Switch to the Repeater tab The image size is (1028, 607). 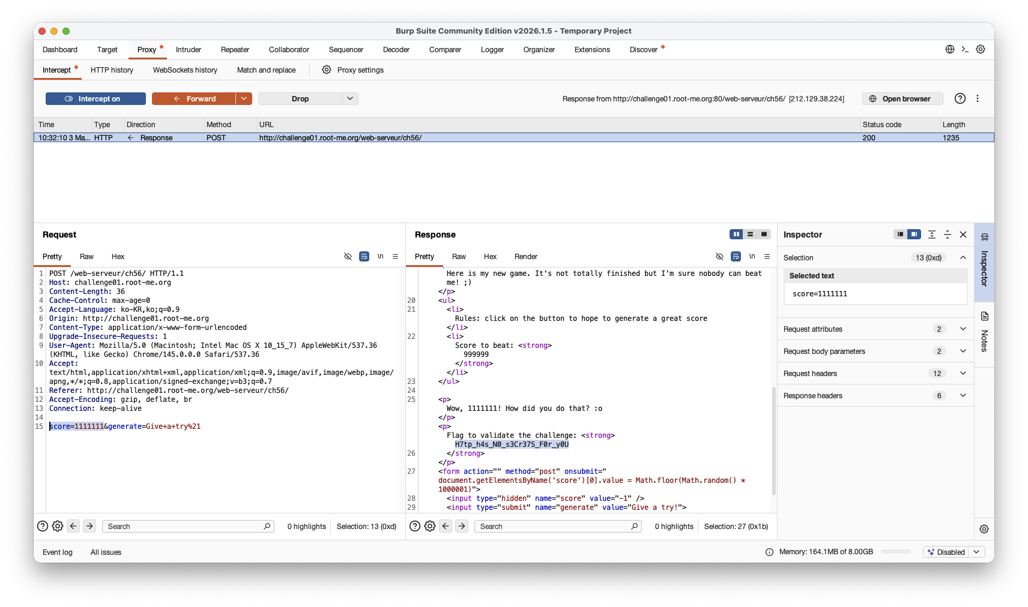pos(235,50)
